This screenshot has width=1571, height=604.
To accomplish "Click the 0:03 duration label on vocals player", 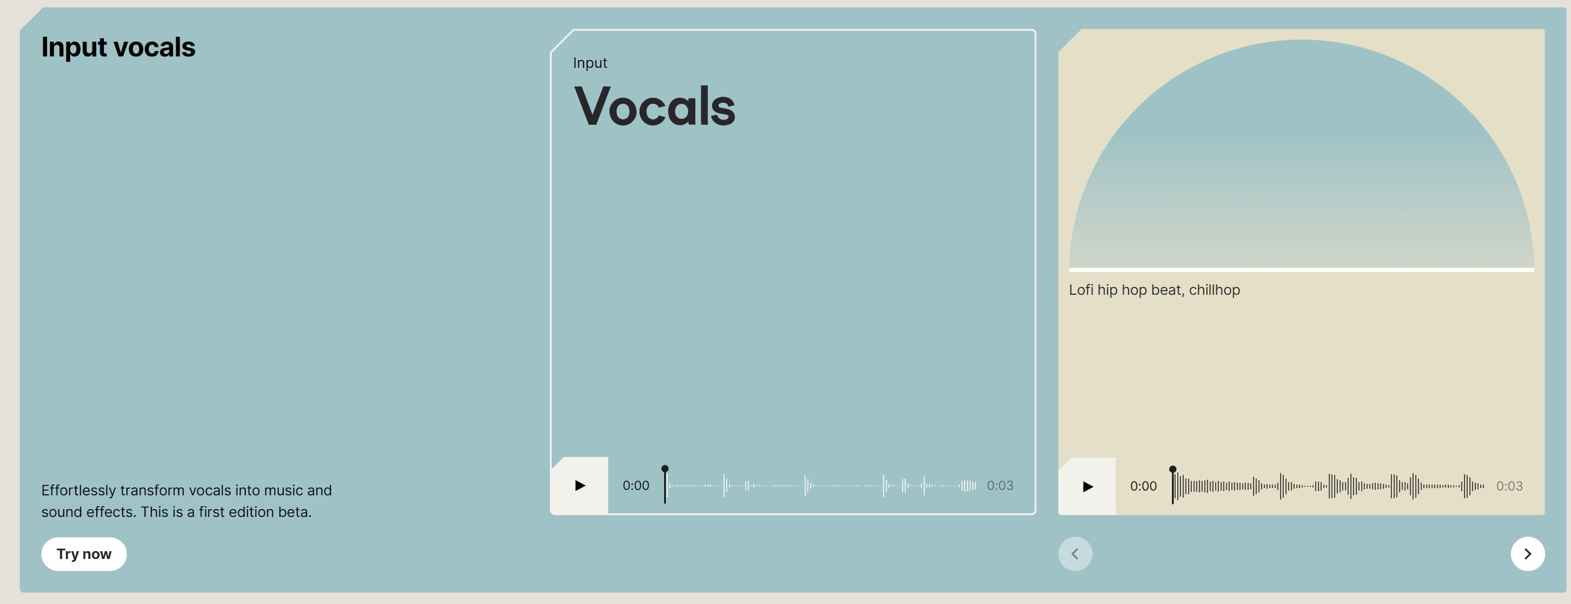I will (x=999, y=486).
